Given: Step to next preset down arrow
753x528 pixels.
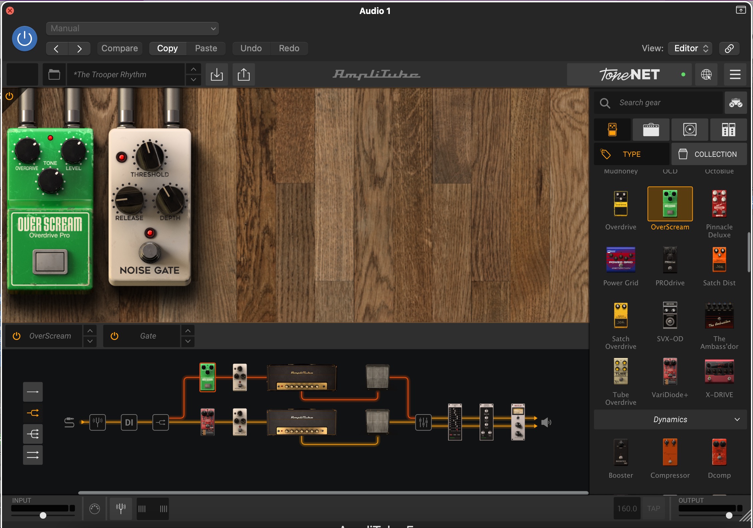Looking at the screenshot, I should point(193,80).
